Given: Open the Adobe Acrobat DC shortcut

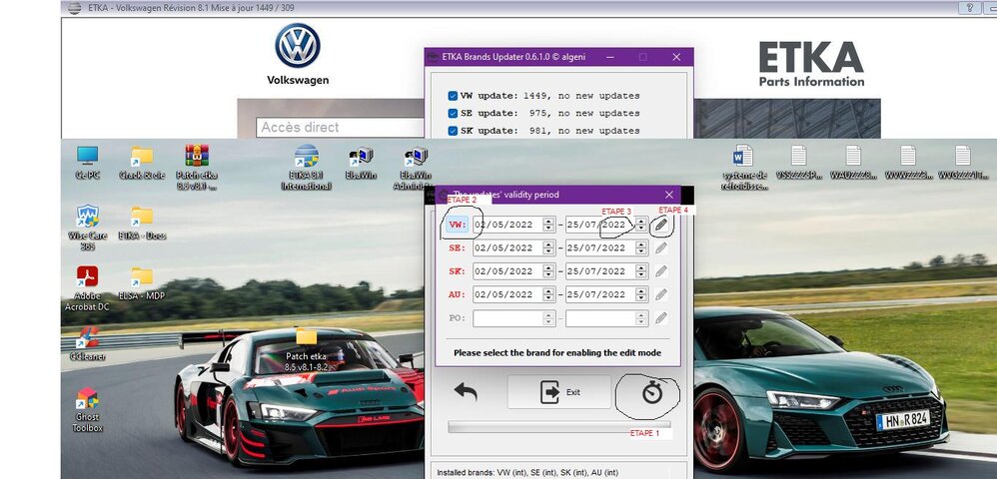Looking at the screenshot, I should (x=87, y=288).
